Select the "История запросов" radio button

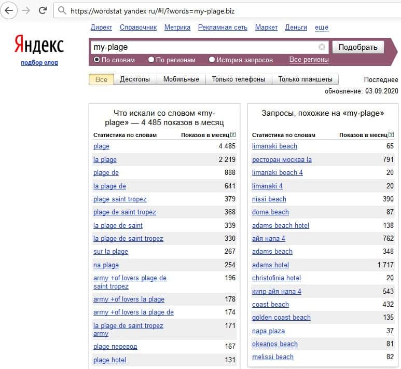(212, 60)
